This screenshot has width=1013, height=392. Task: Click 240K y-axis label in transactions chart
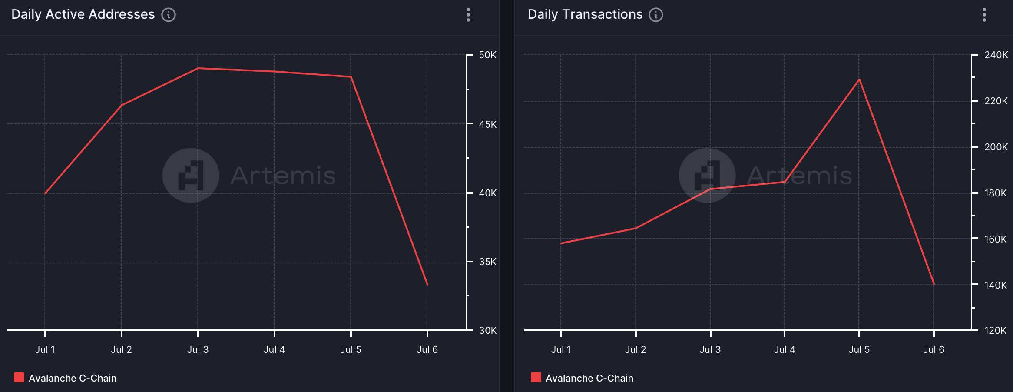(996, 55)
